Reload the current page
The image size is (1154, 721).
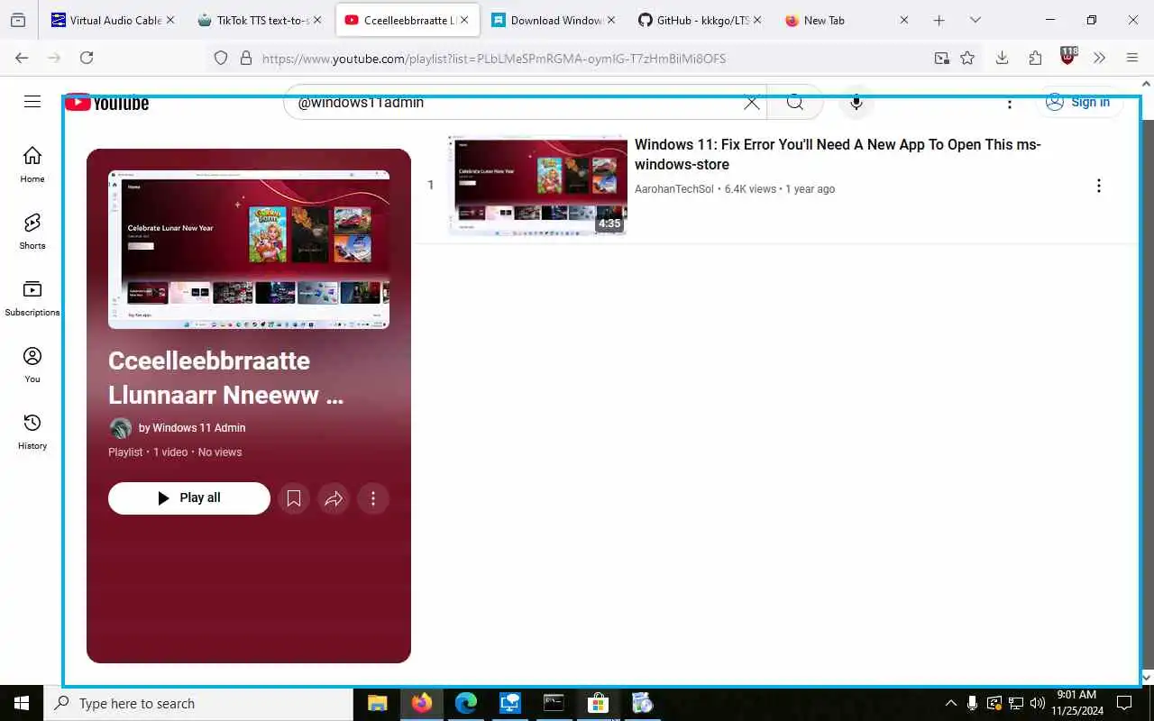coord(87,58)
